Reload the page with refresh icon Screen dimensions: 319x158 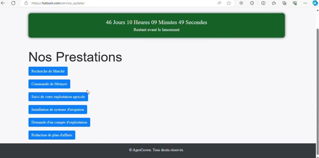click(x=13, y=3)
